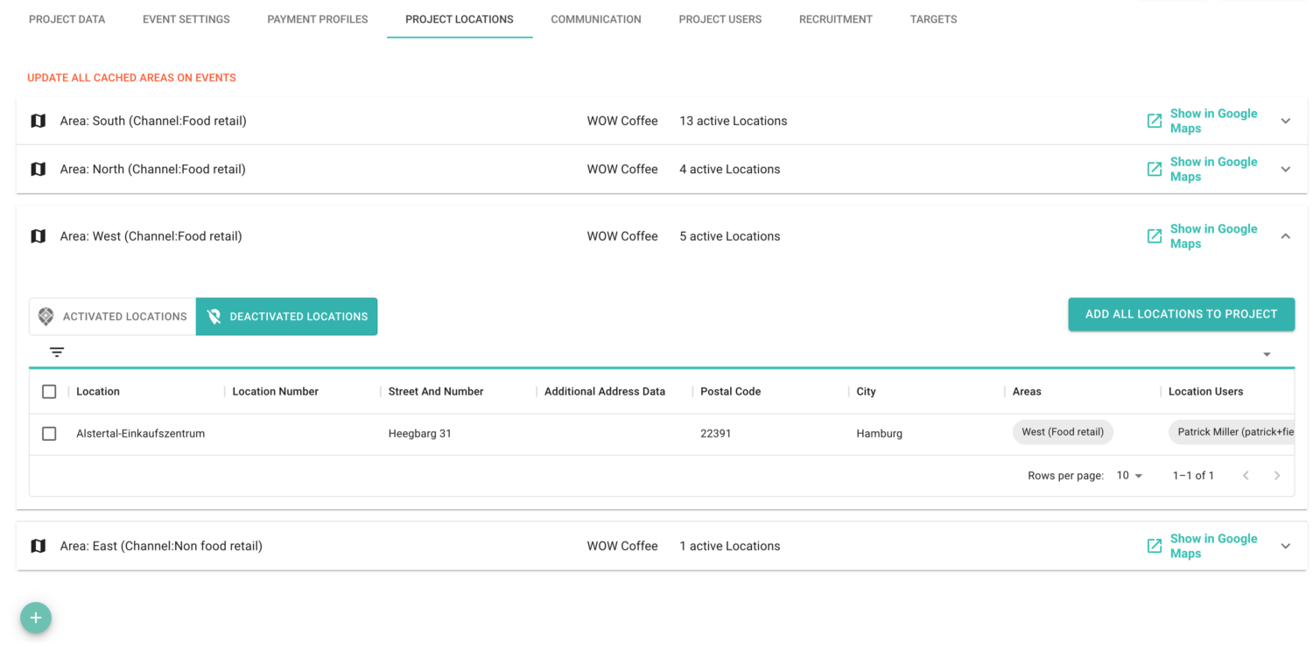Open the Rows per page dropdown

click(1129, 476)
